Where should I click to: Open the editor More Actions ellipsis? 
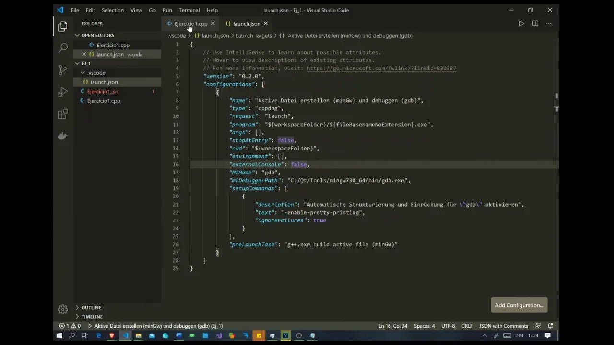tap(549, 23)
